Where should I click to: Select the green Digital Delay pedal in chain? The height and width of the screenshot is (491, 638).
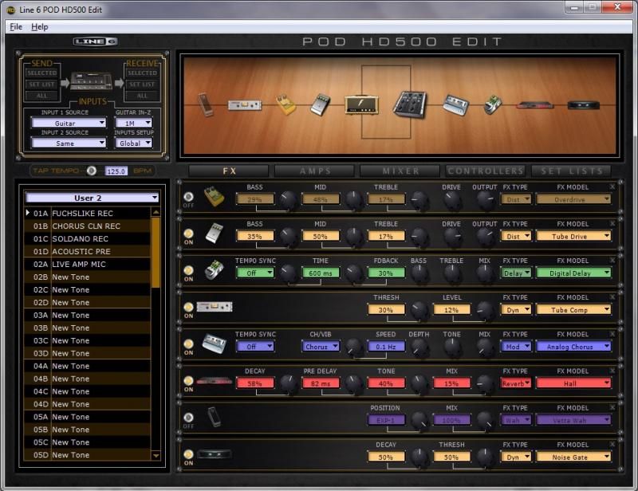pos(493,104)
